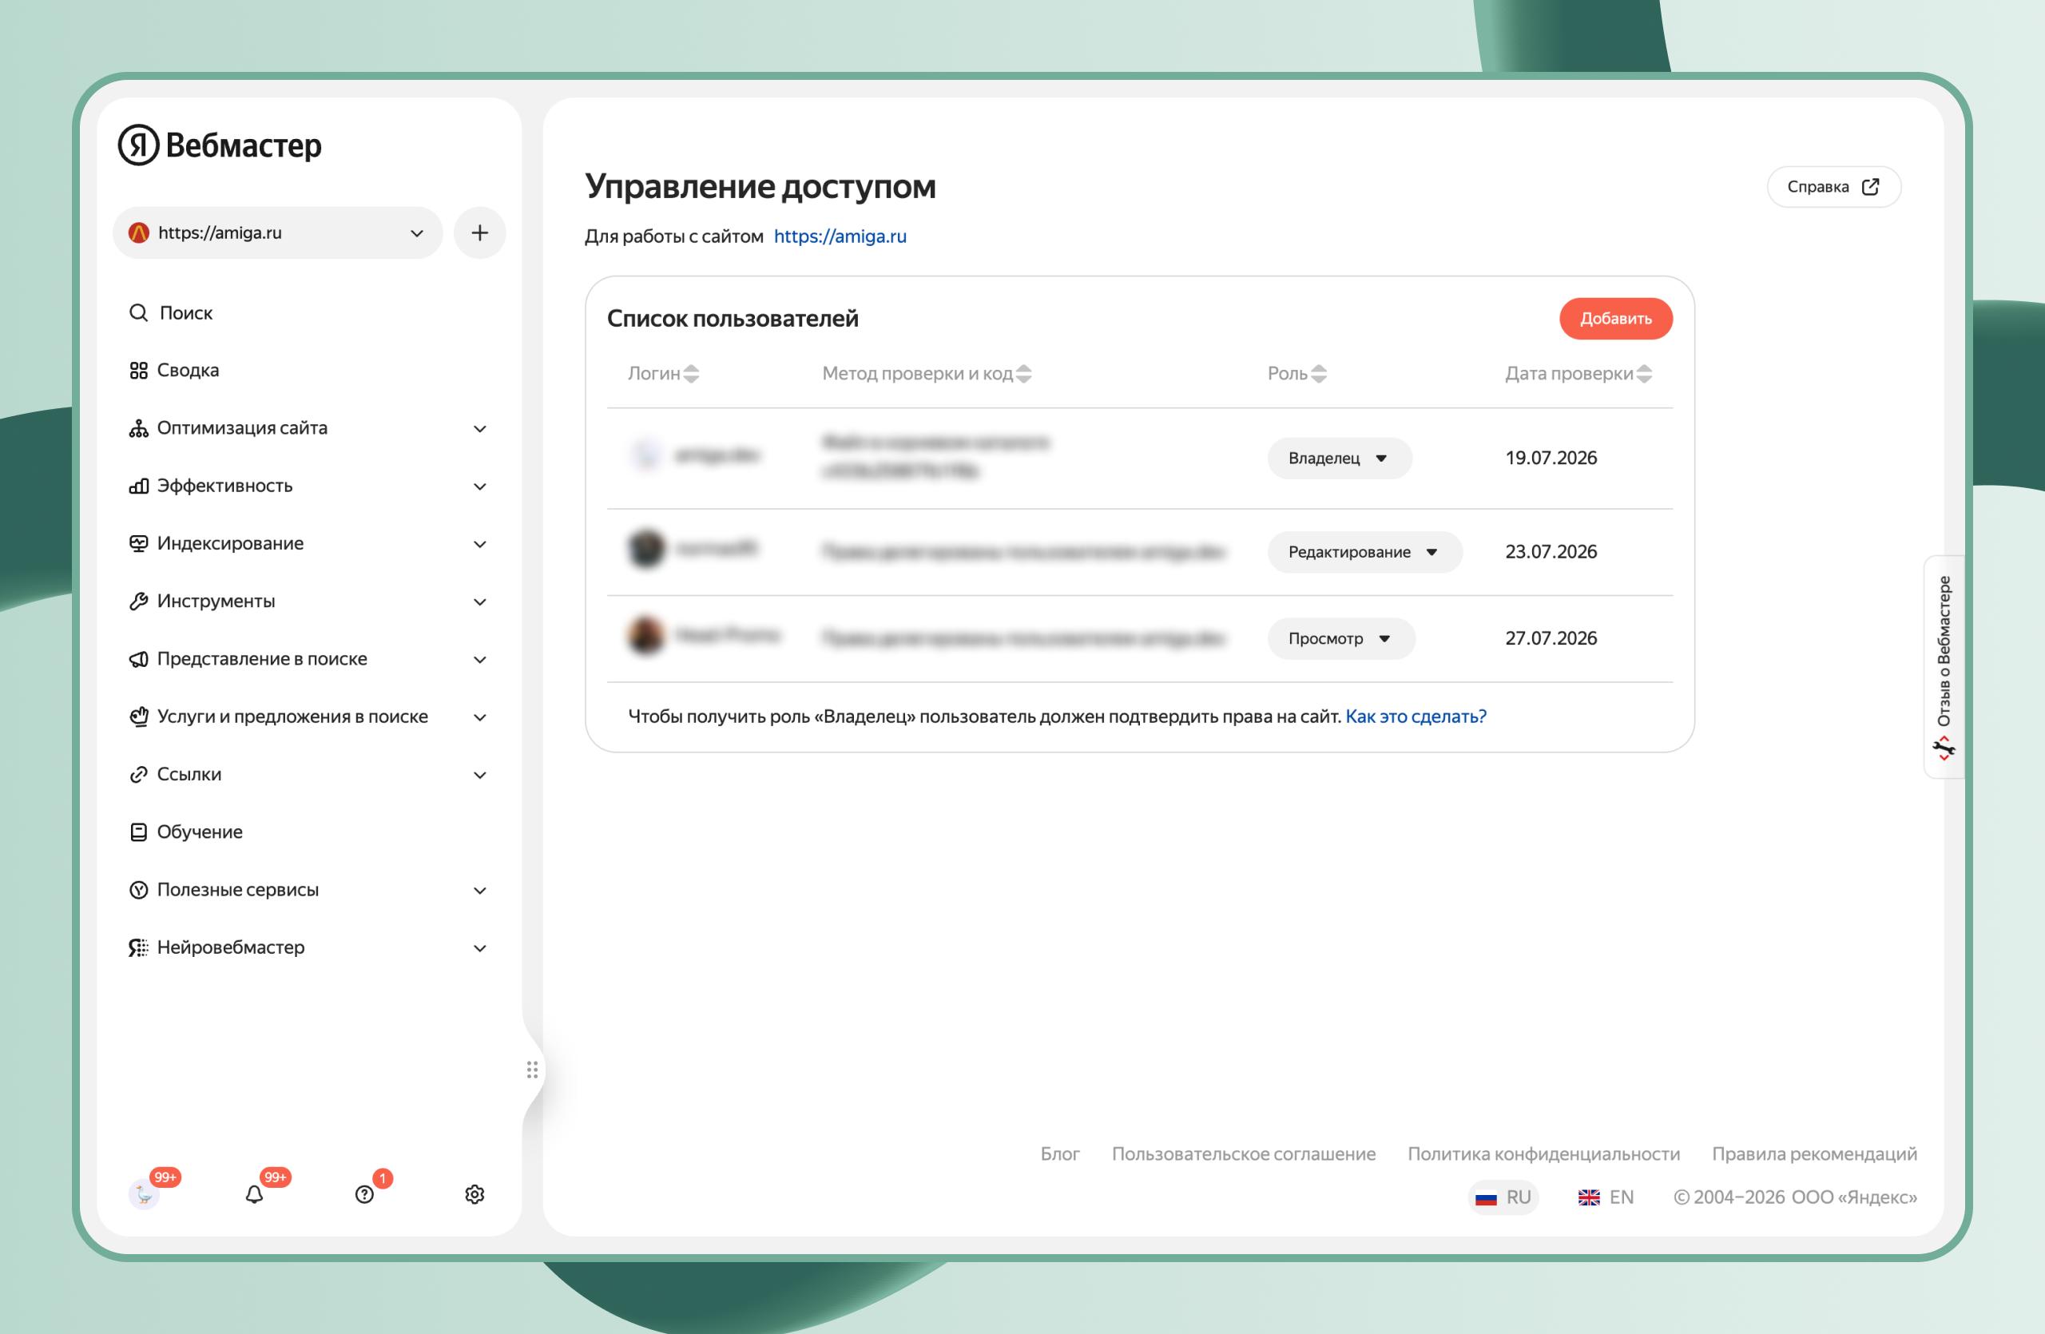Open Поиск in the sidebar

(171, 312)
